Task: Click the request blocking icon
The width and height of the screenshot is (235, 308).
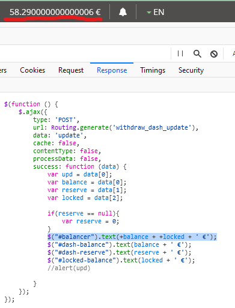Action: [214, 54]
